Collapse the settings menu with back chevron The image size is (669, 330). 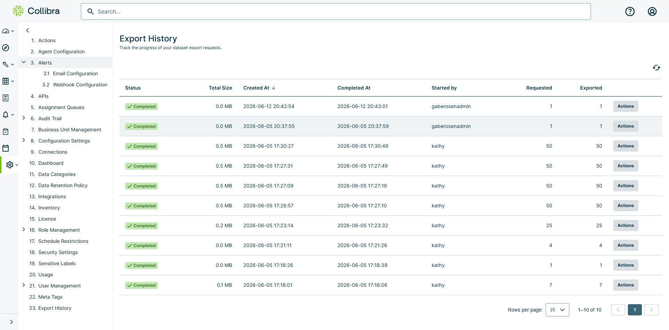pyautogui.click(x=28, y=30)
